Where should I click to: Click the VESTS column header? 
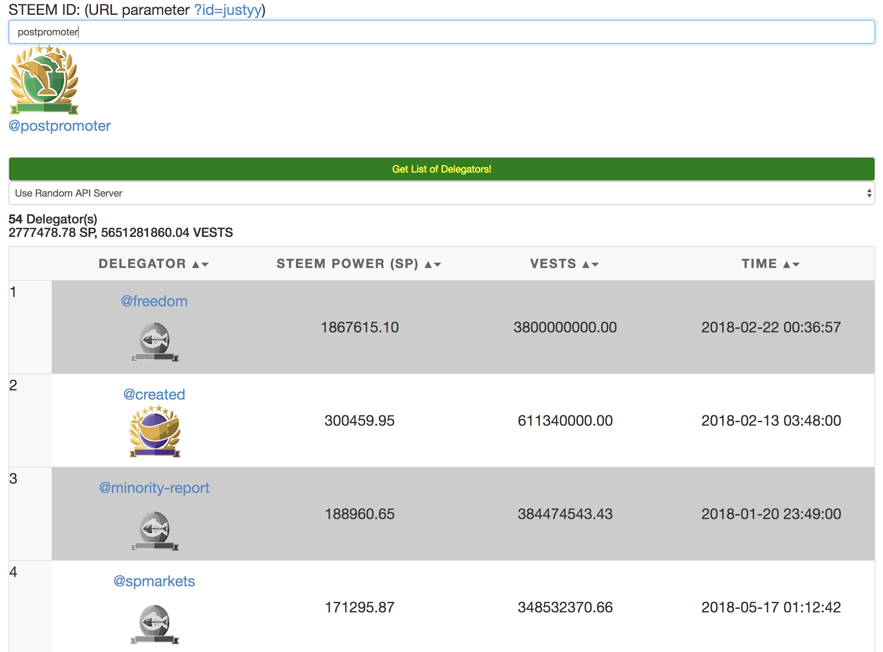tap(553, 264)
